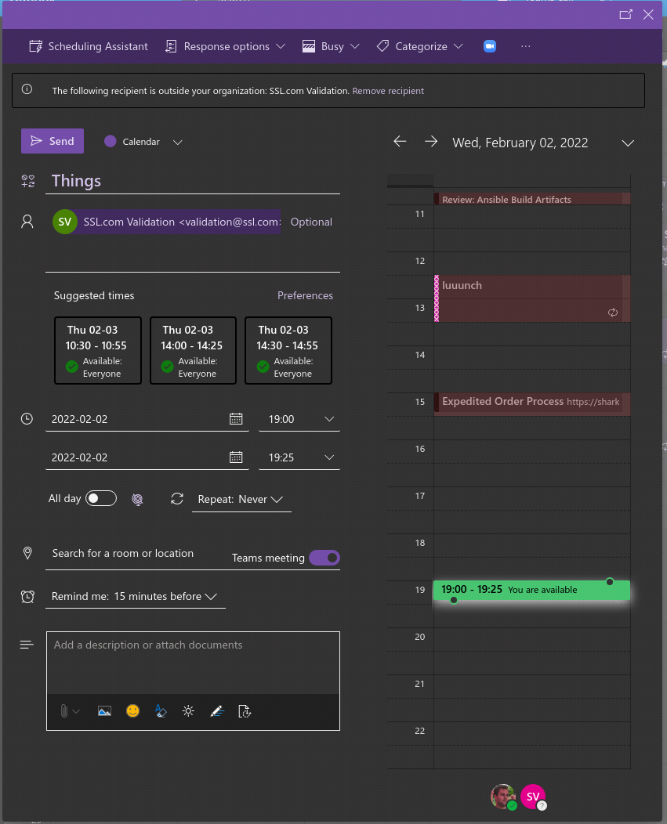Expand the Busy status dropdown
Image resolution: width=667 pixels, height=824 pixels.
[x=331, y=46]
